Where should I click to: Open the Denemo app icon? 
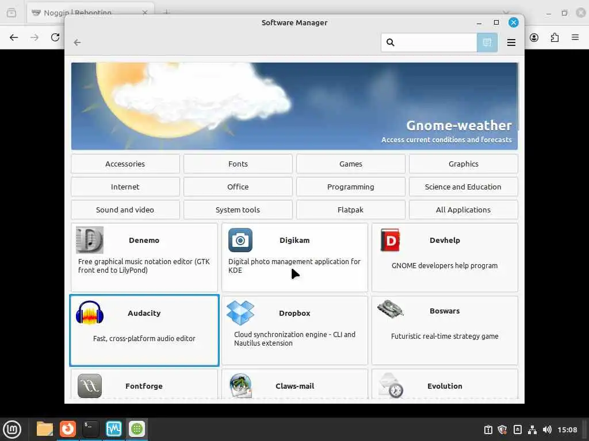pos(89,240)
